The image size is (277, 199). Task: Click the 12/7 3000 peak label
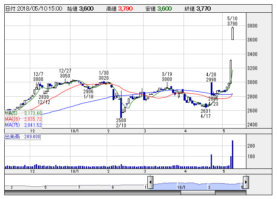[x=38, y=76]
